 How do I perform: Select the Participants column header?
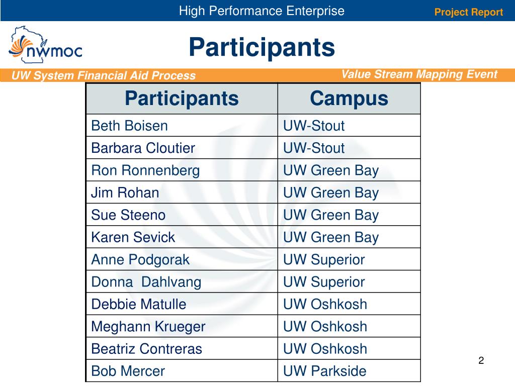(x=182, y=99)
